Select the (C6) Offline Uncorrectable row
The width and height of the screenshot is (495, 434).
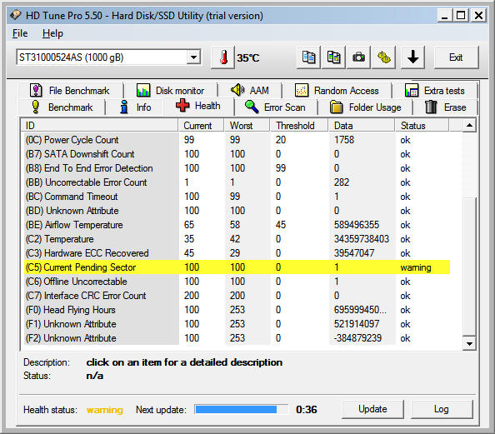tap(237, 282)
